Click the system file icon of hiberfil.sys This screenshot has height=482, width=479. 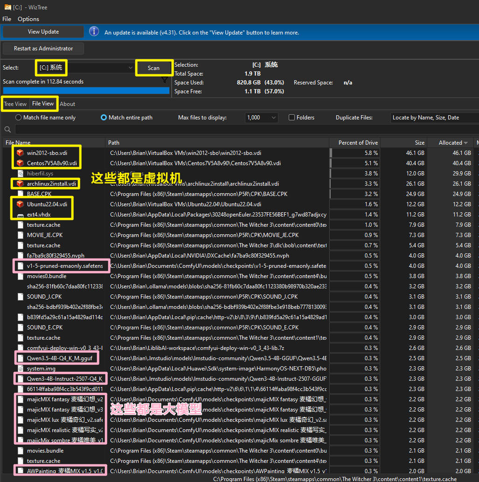click(20, 174)
